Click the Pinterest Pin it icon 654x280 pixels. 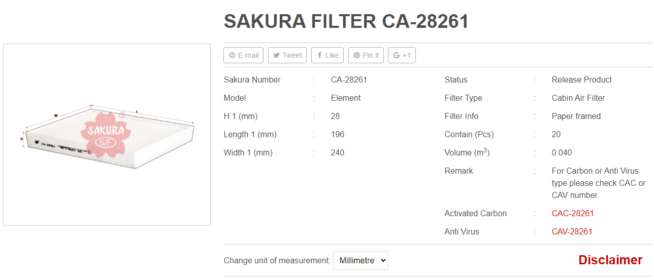[357, 55]
